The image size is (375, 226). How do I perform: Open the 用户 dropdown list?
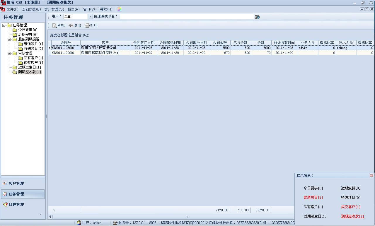90,16
